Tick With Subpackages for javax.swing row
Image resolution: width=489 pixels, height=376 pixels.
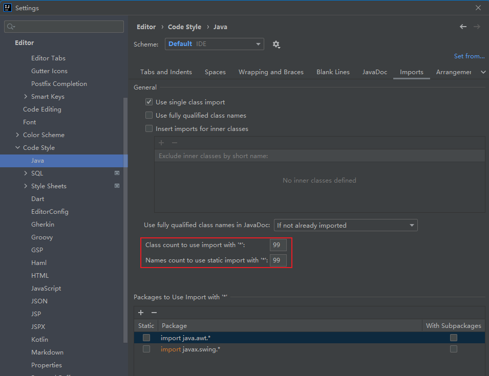[454, 349]
